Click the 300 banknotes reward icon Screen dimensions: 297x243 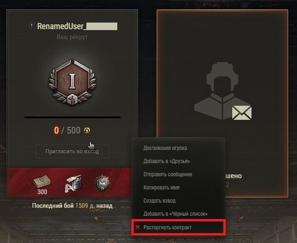42,182
